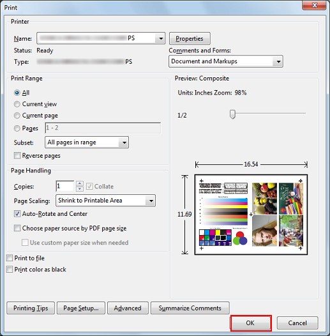Click the Summarize Comments button
This screenshot has width=330, height=336.
[x=190, y=308]
